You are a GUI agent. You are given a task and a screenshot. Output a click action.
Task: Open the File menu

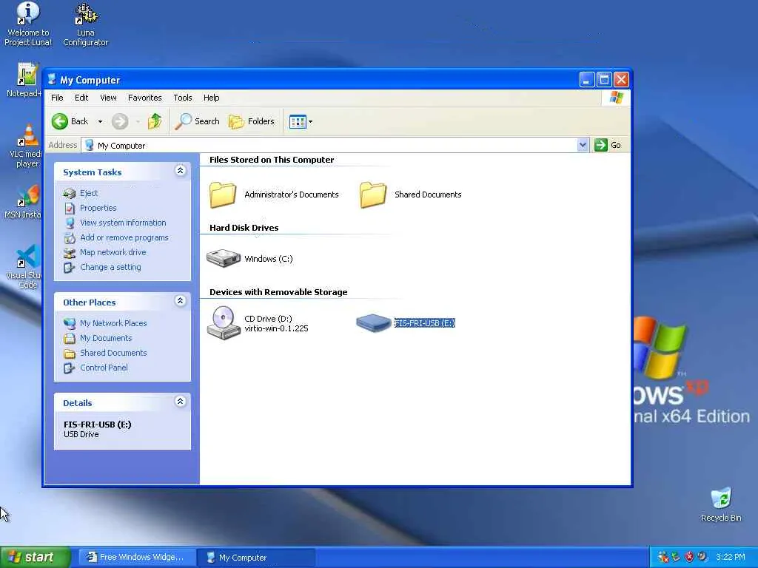[x=57, y=98]
